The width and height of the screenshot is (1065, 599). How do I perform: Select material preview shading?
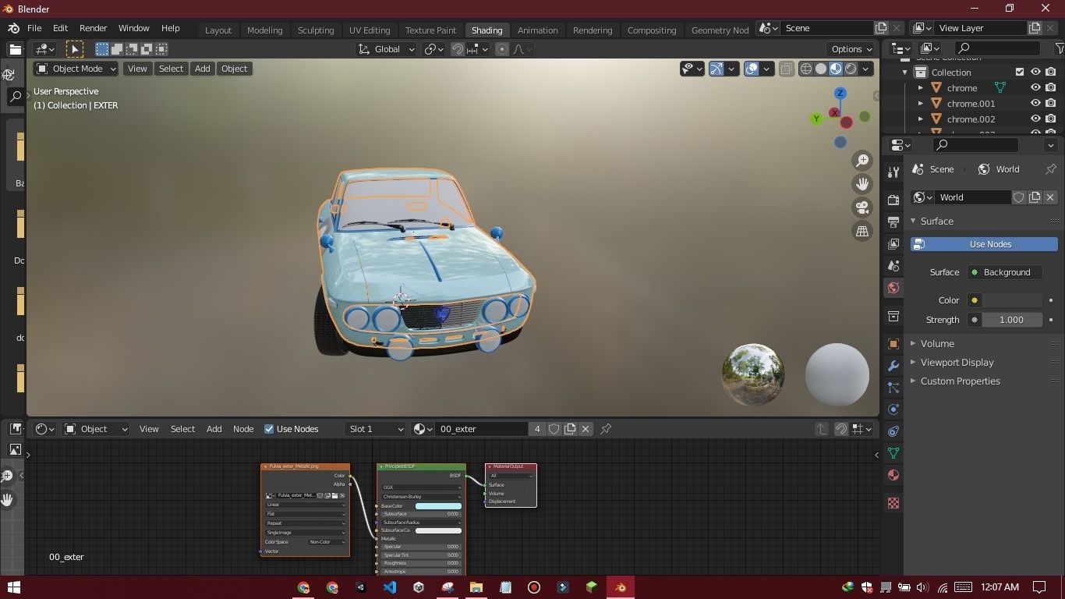tap(836, 69)
